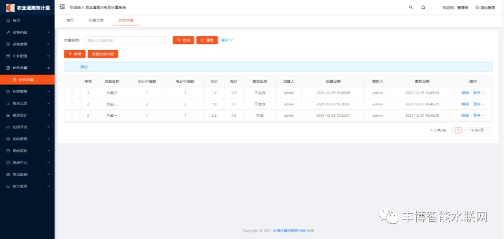The width and height of the screenshot is (504, 239).
Task: Expand the 展开 advanced search filters
Action: click(x=227, y=40)
